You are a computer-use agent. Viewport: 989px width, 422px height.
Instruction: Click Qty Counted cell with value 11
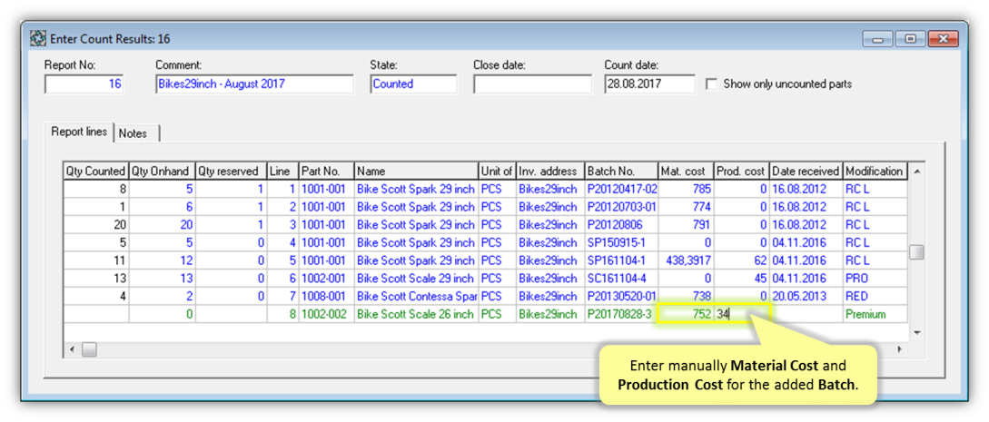96,260
